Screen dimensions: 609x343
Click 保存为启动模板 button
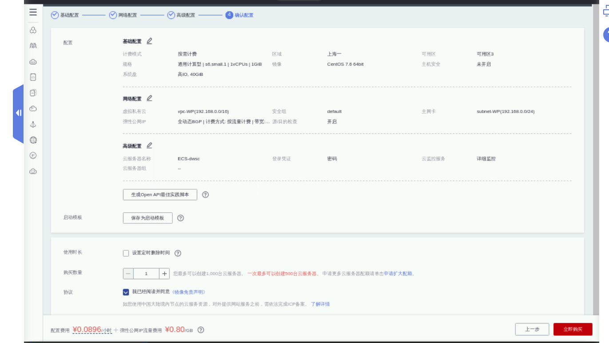pyautogui.click(x=147, y=218)
